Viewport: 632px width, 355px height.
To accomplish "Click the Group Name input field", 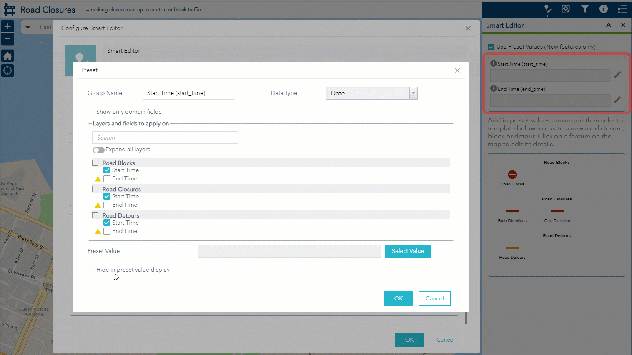I will click(188, 93).
